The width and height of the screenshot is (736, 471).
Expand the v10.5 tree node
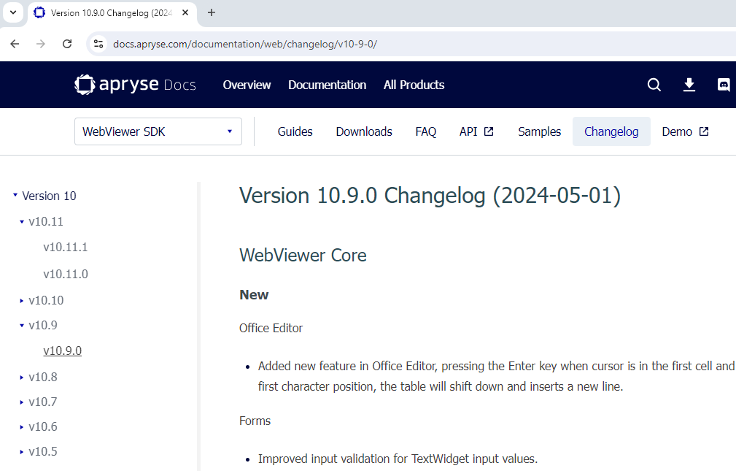(22, 452)
